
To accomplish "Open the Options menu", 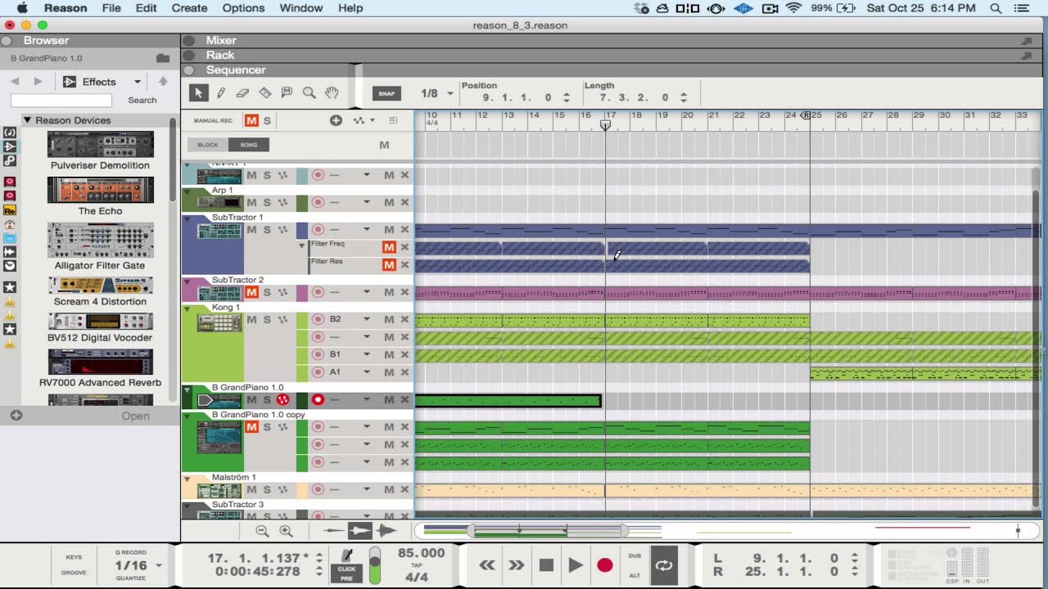I will pos(243,8).
